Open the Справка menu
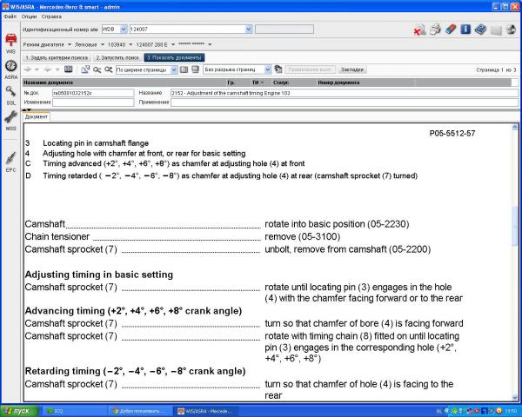This screenshot has width=522, height=417. [x=51, y=17]
